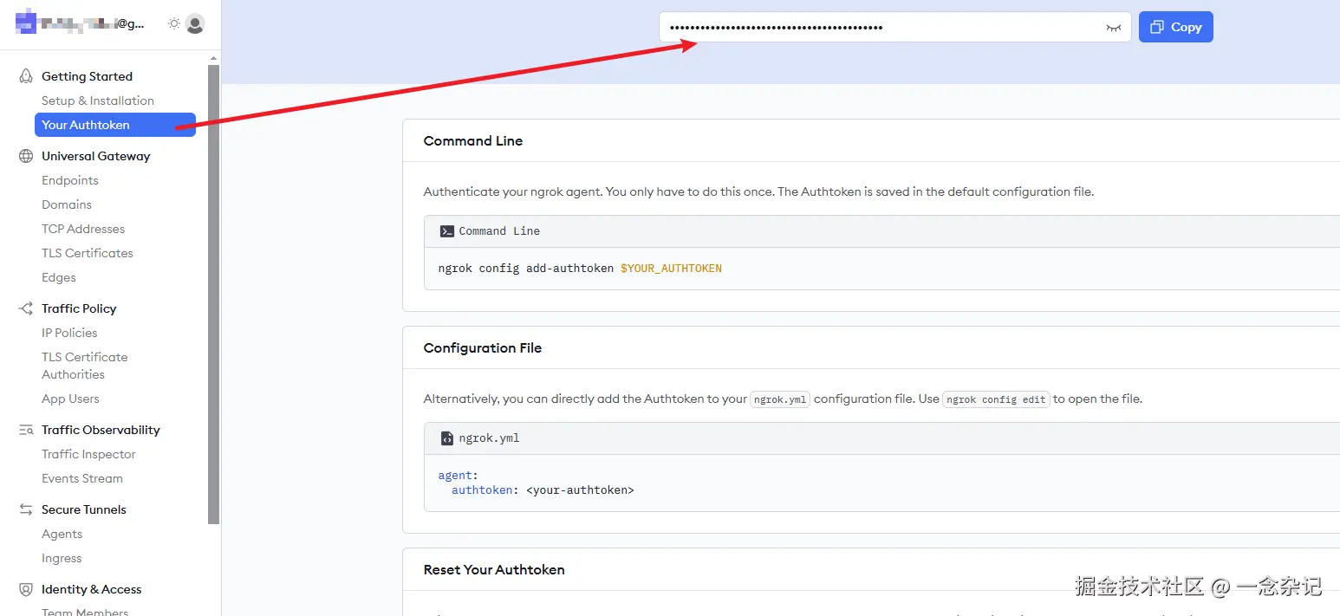1340x616 pixels.
Task: Open TLS Certificate Authorities page
Action: (85, 366)
